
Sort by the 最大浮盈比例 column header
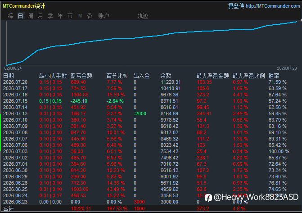point(248,76)
